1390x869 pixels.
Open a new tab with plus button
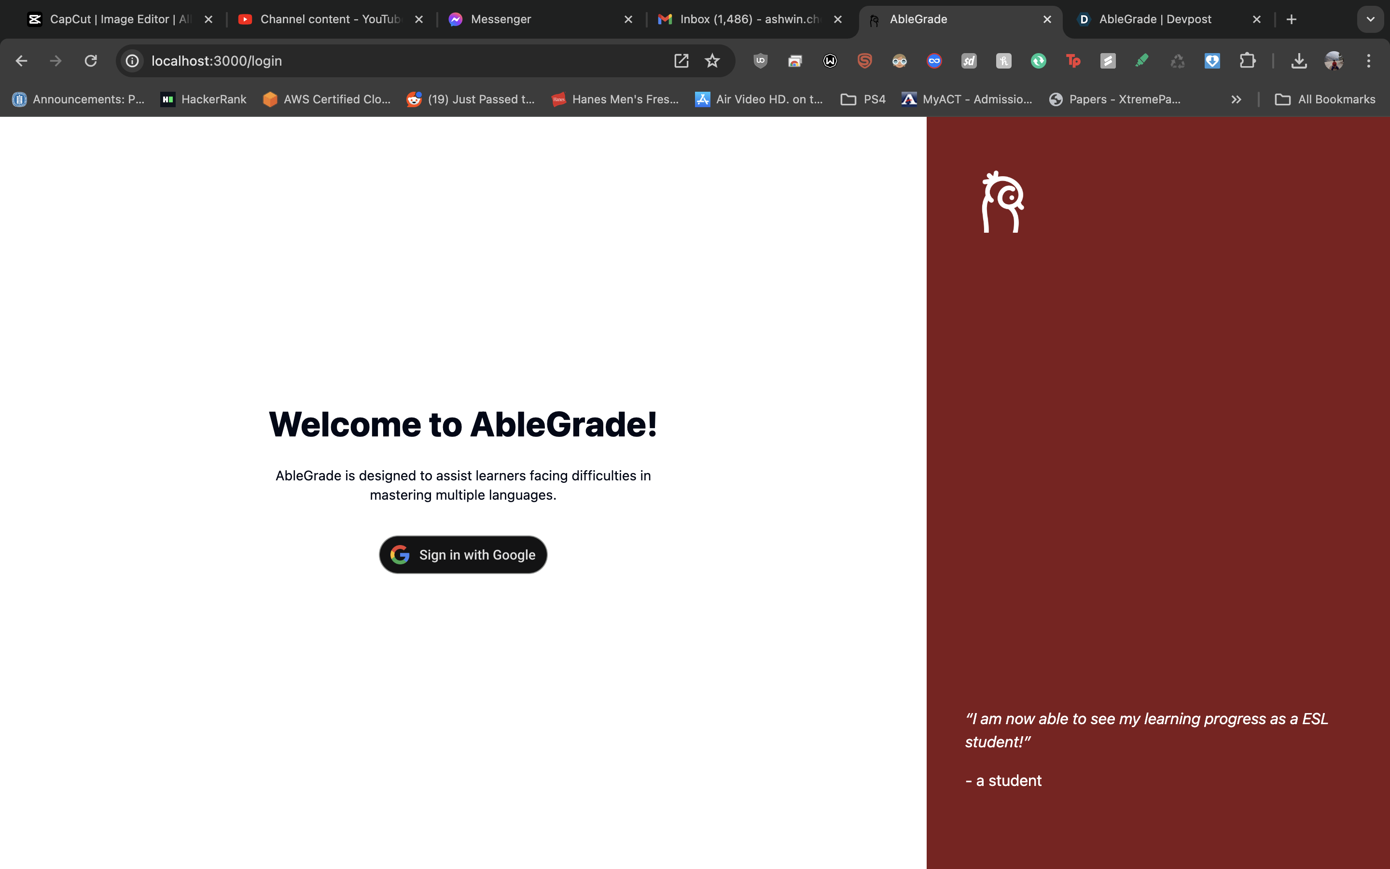pos(1292,19)
